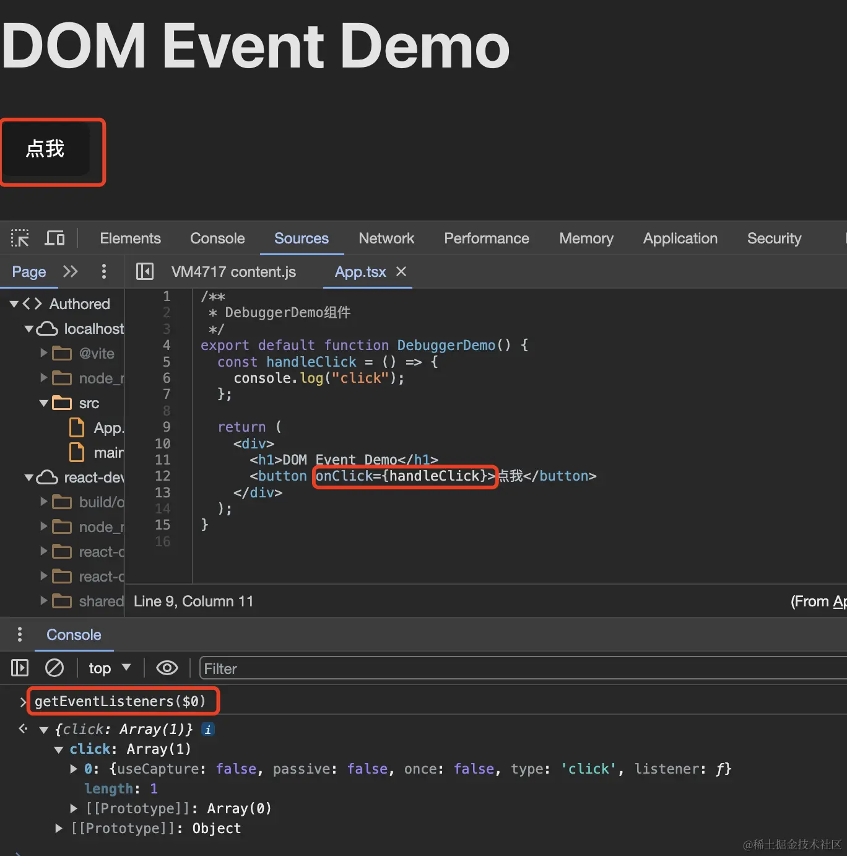Image resolution: width=847 pixels, height=856 pixels.
Task: Collapse the src folder
Action: (x=44, y=403)
